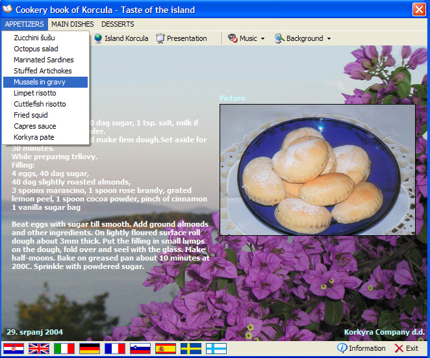The image size is (430, 358).
Task: Choose the Swedish flag language
Action: (x=191, y=349)
